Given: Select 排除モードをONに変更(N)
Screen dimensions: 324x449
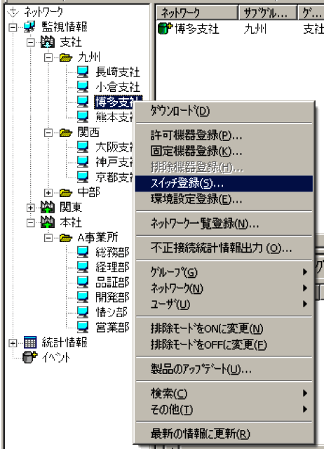Looking at the screenshot, I should pos(224,329).
